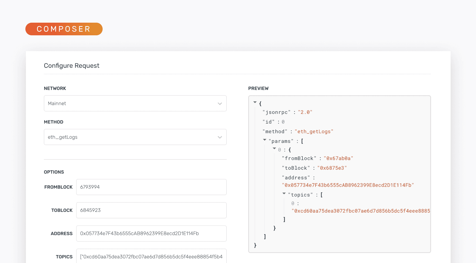Open the Method dropdown showing eth_getLogs
Screen dimensions: 476x263
(x=135, y=137)
